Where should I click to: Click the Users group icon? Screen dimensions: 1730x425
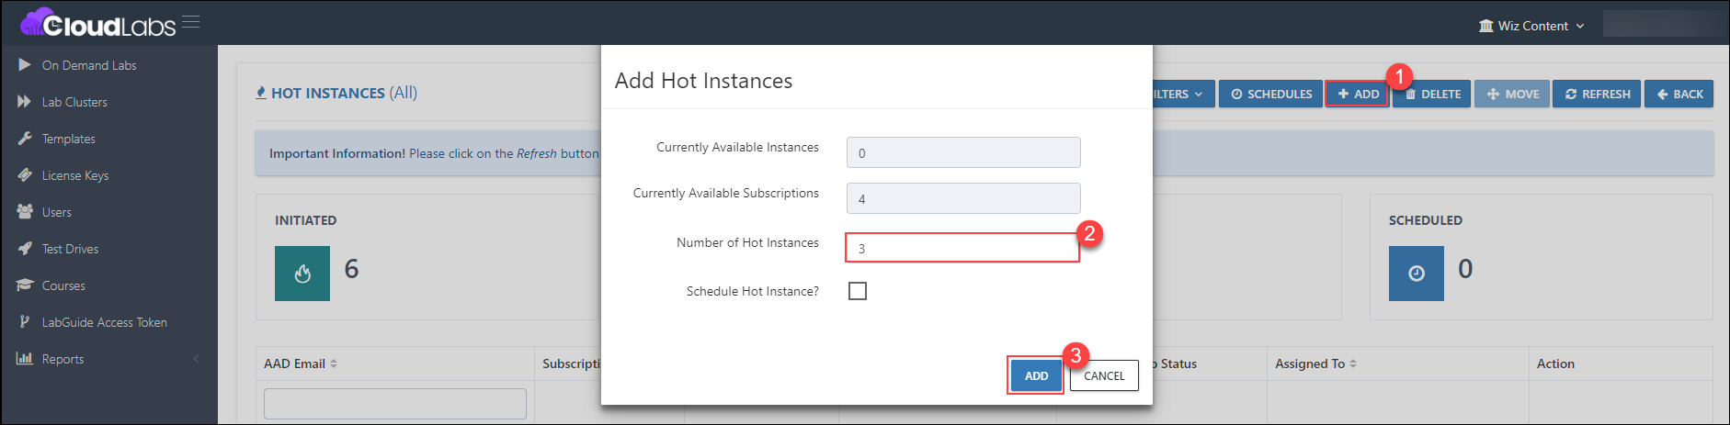coord(25,212)
